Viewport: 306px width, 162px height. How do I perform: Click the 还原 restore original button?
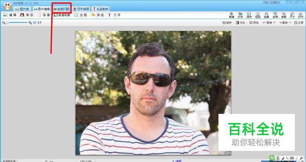pyautogui.click(x=299, y=23)
